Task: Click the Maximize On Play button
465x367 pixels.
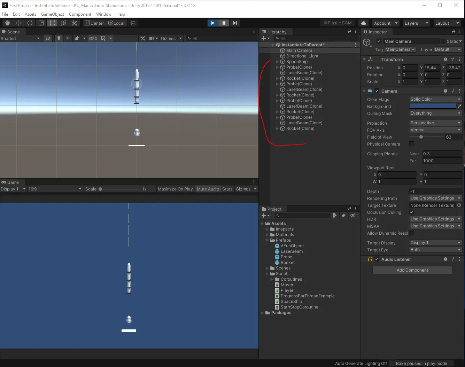Action: click(175, 189)
